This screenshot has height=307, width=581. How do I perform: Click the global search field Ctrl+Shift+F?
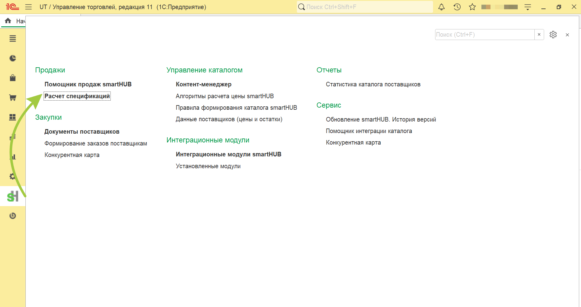tap(365, 7)
